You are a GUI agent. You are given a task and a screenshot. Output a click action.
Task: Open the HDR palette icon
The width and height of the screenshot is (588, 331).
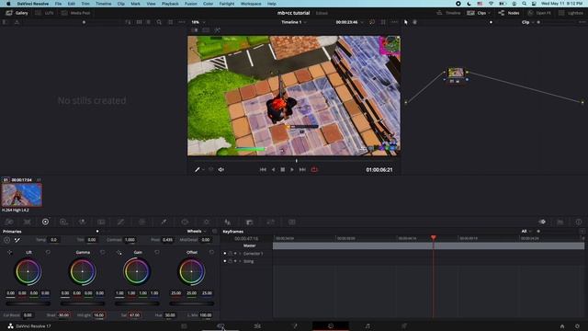[63, 222]
